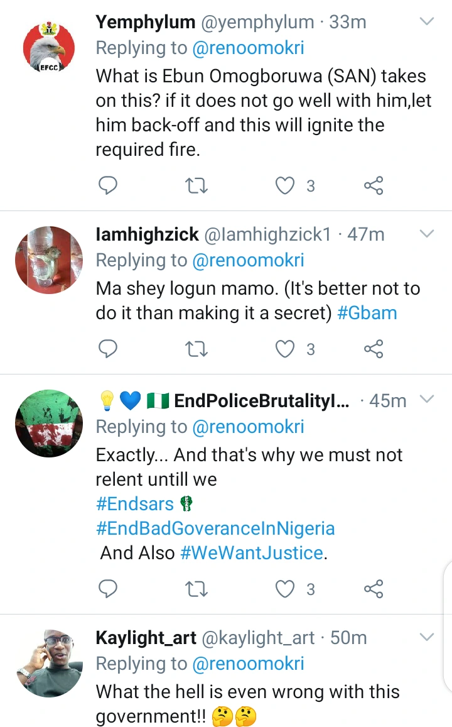Viewport: 452px width, 727px height.
Task: Open the #Gbam hashtag
Action: click(x=367, y=313)
